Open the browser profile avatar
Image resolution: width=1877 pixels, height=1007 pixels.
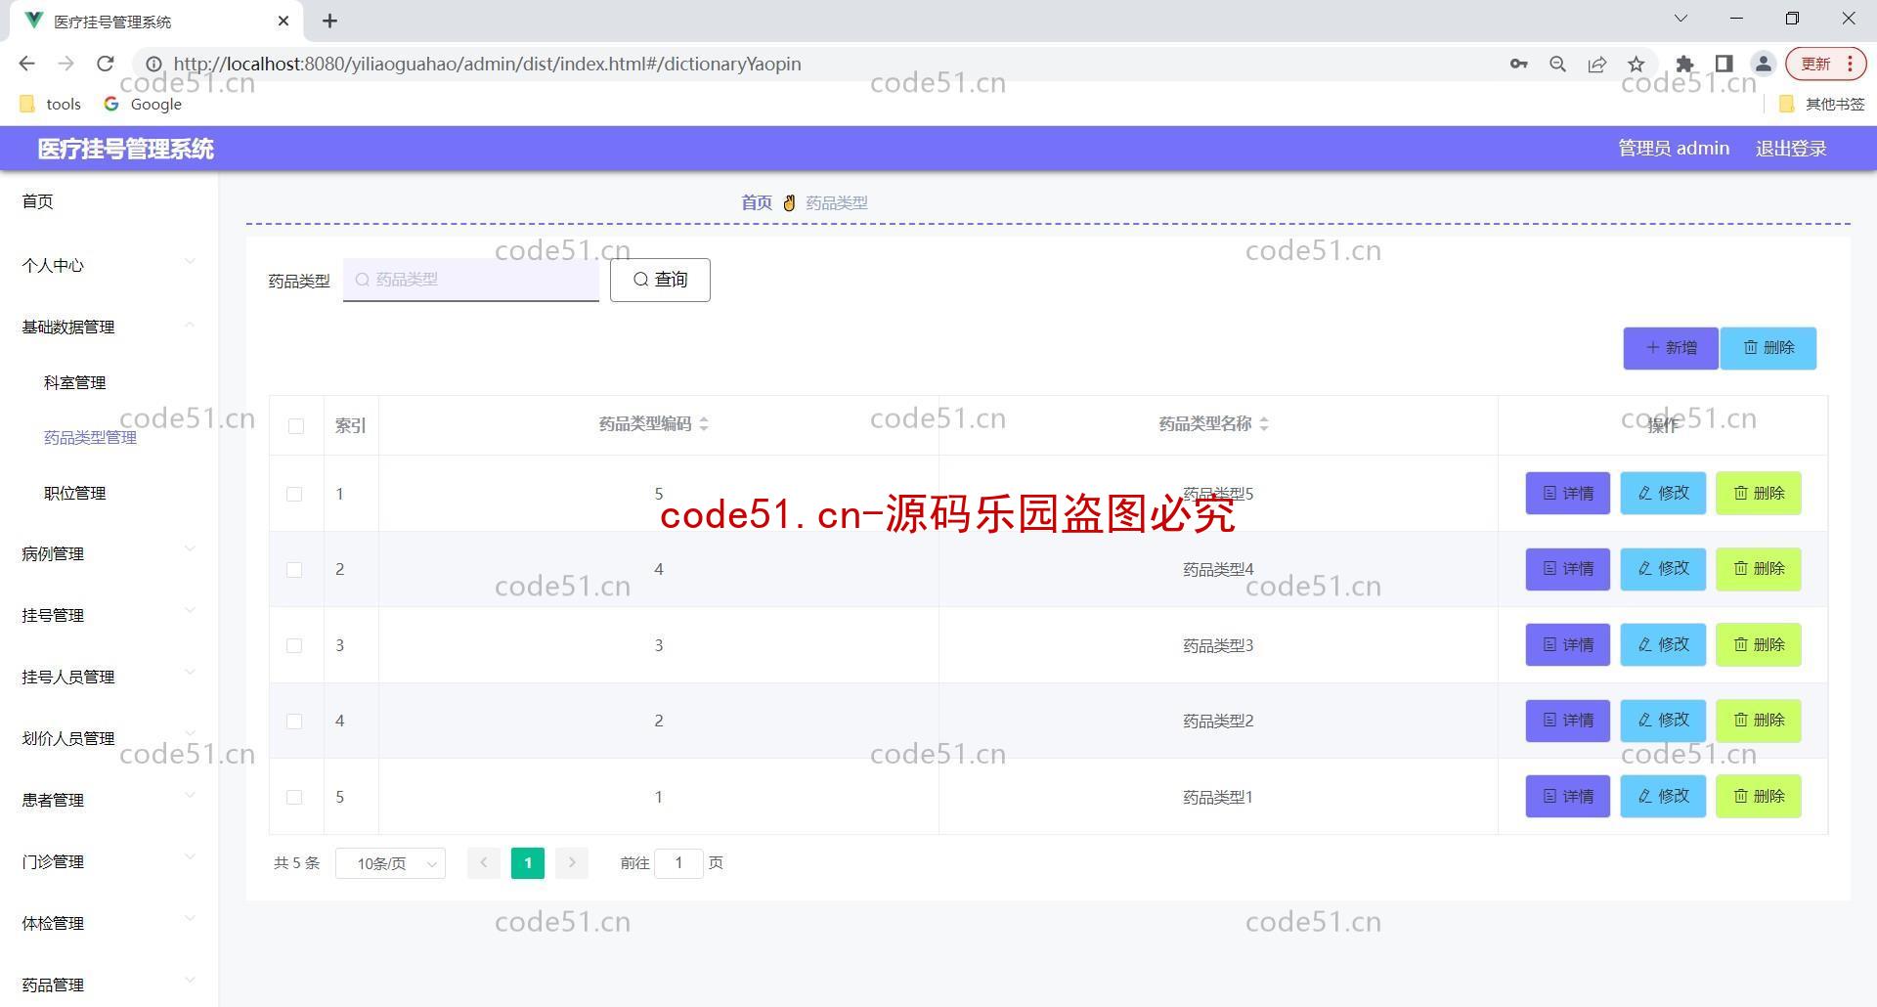click(x=1763, y=64)
